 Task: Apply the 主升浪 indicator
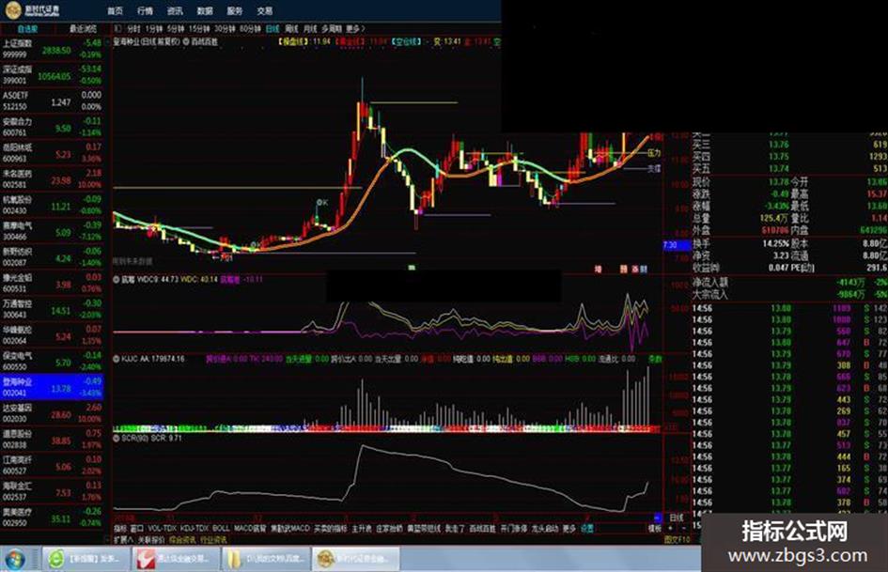(362, 529)
